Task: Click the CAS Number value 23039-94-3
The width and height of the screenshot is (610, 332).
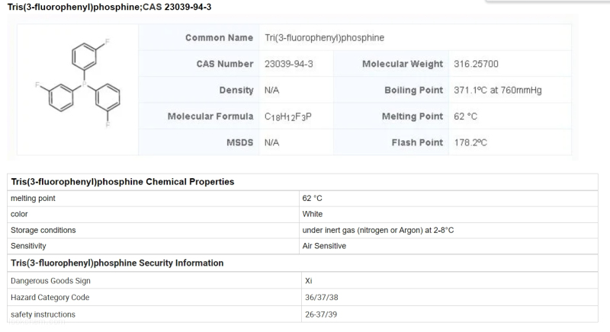Action: pos(289,64)
